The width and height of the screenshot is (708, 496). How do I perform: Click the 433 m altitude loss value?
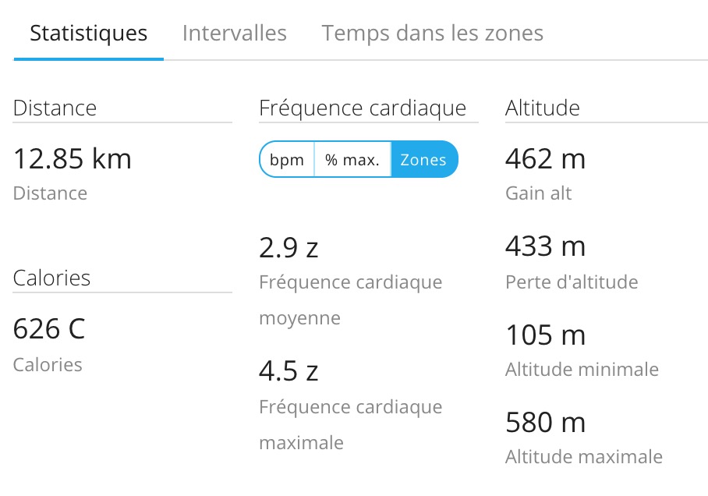545,246
